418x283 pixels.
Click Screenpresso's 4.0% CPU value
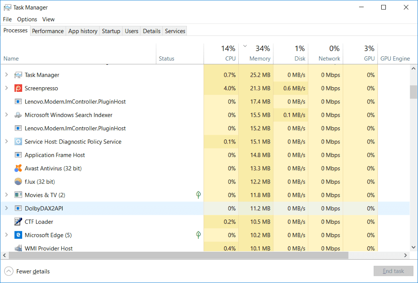229,88
